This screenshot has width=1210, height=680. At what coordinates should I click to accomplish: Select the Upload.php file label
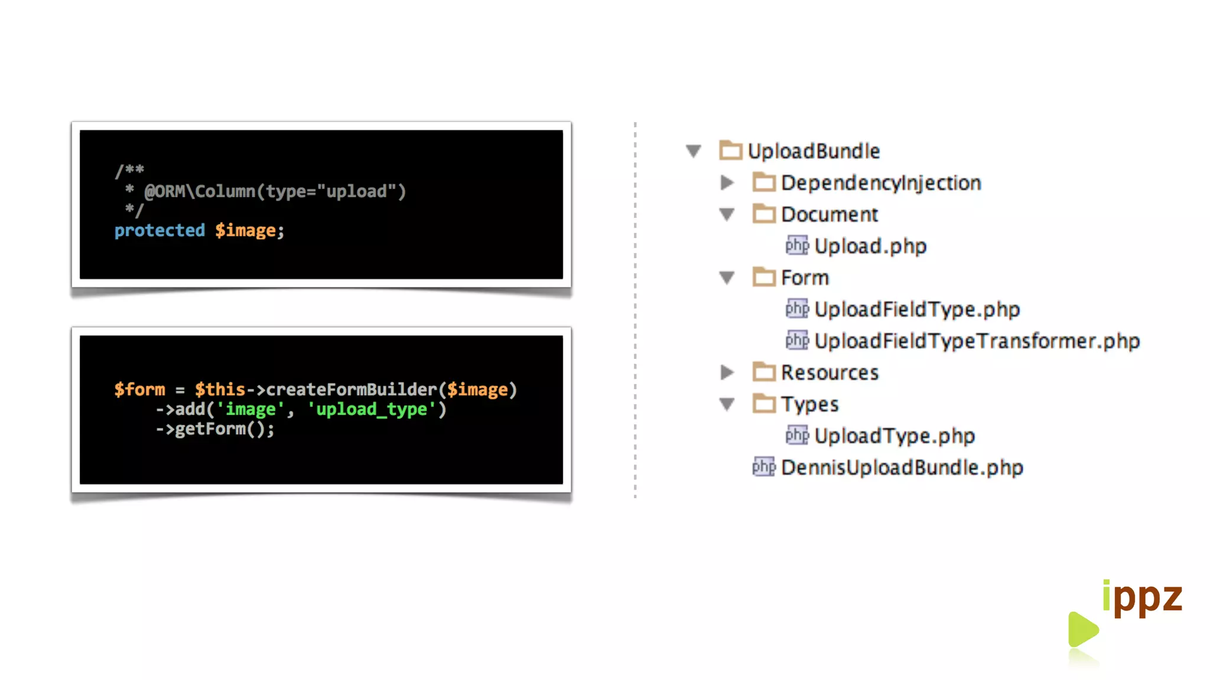click(x=870, y=246)
